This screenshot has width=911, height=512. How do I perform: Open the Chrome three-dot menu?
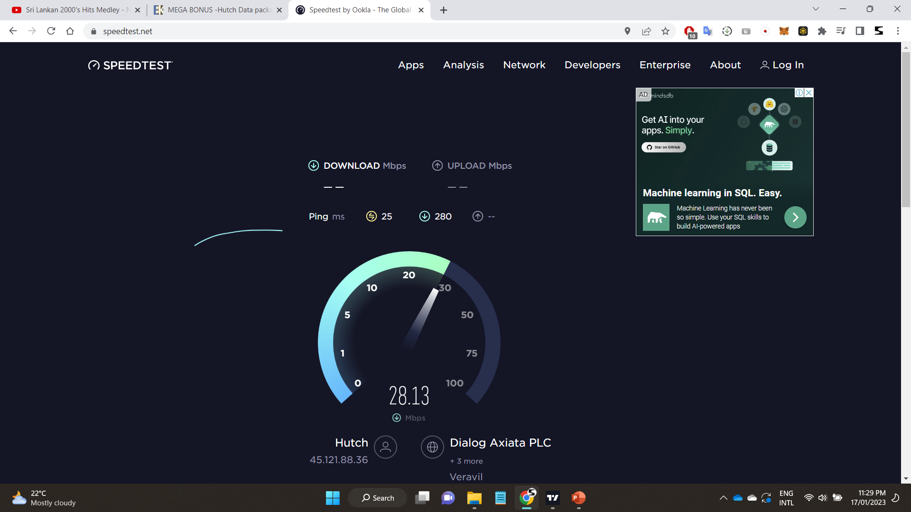point(898,31)
